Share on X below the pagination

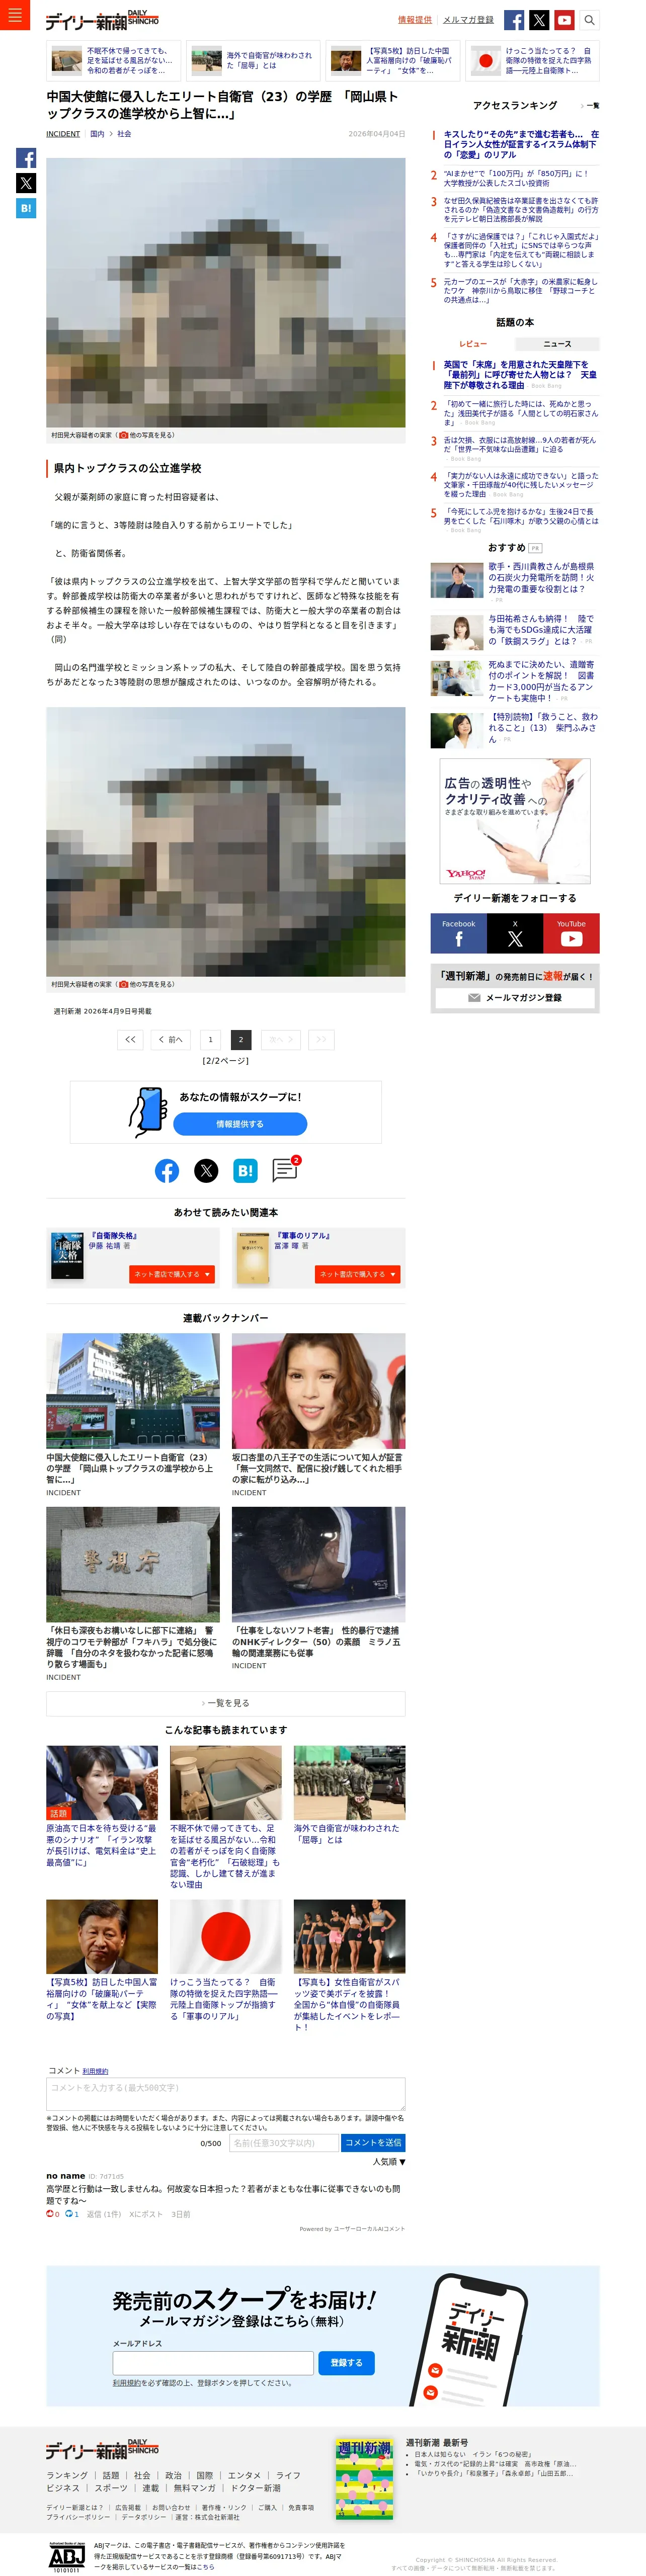coord(206,1170)
